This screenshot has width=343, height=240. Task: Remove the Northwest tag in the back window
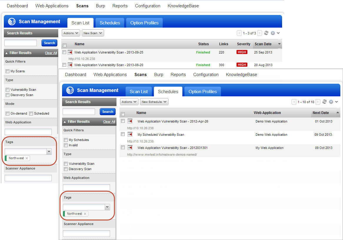coord(27,158)
